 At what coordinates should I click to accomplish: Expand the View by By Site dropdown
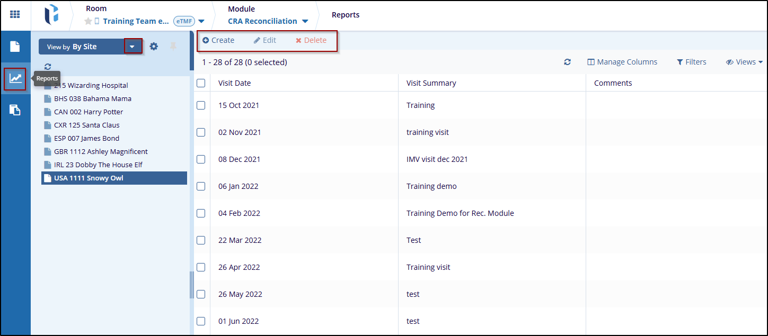tap(133, 47)
